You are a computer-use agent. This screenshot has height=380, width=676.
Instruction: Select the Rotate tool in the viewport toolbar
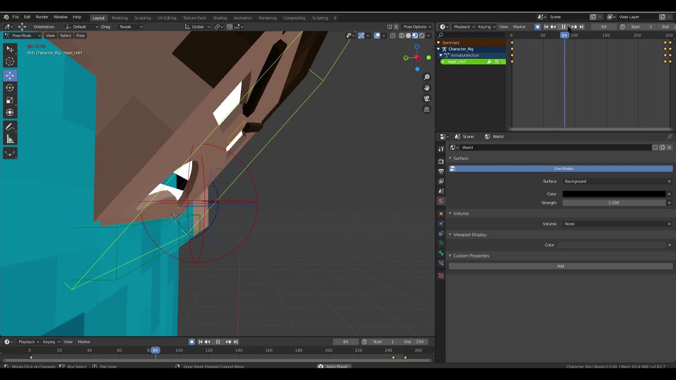[x=10, y=88]
